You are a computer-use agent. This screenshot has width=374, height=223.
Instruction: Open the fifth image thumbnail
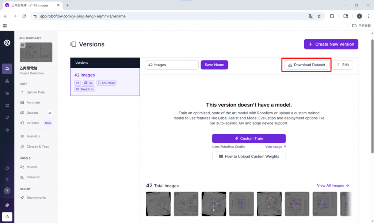(269, 204)
